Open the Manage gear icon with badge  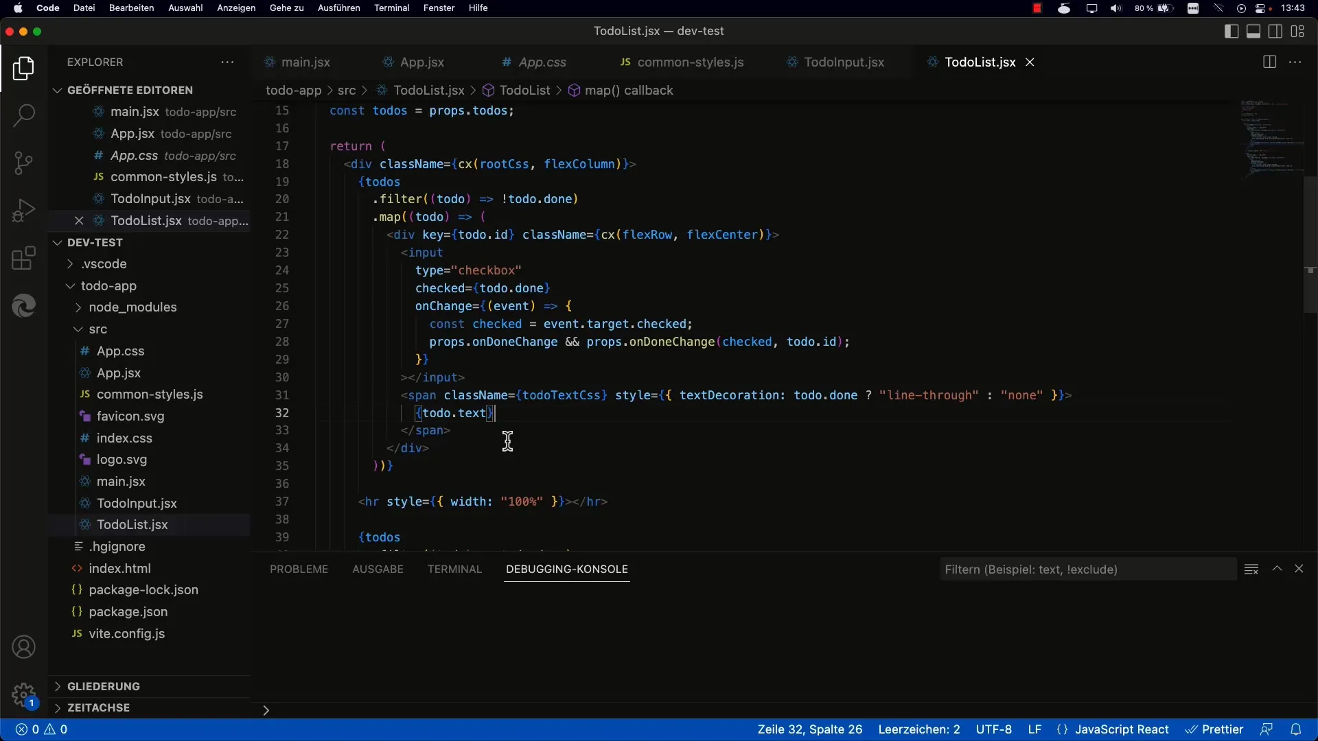23,695
